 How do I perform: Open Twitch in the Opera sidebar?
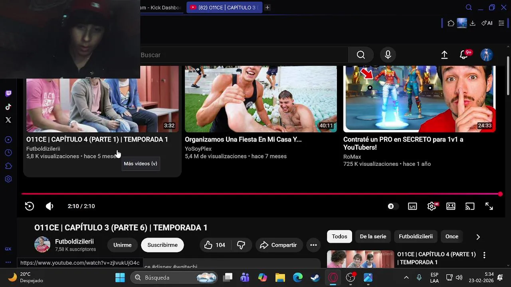[x=8, y=94]
